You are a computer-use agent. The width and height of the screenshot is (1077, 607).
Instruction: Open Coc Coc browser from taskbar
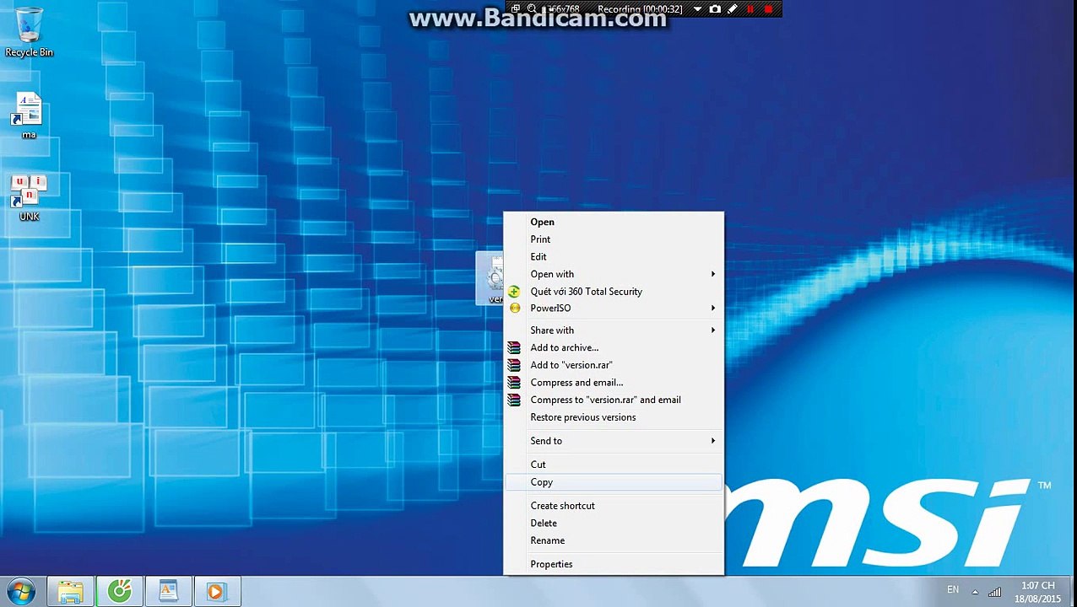119,592
